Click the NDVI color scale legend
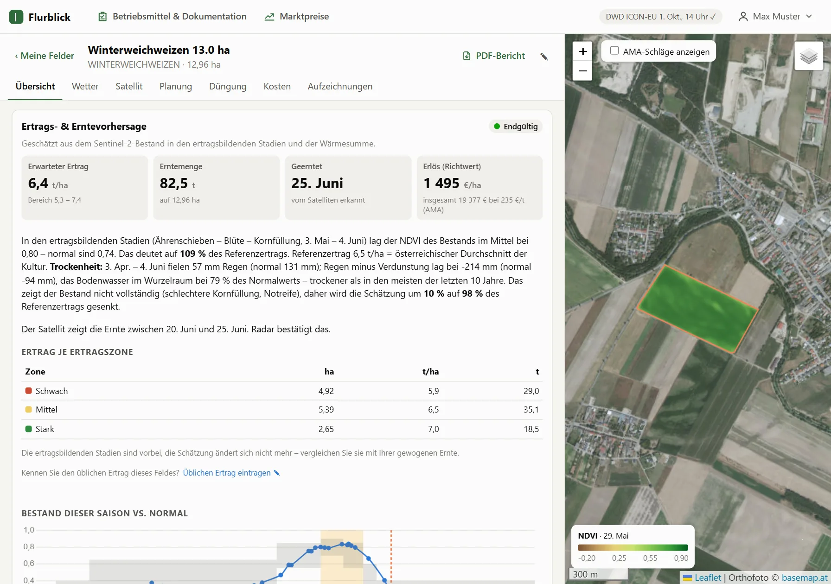Image resolution: width=831 pixels, height=584 pixels. [x=633, y=547]
